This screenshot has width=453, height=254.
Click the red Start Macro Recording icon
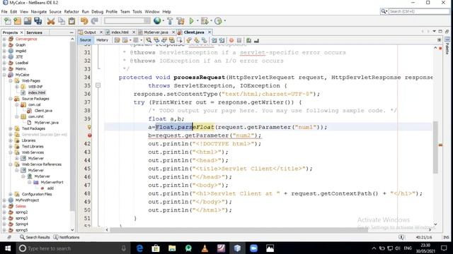[x=231, y=40]
